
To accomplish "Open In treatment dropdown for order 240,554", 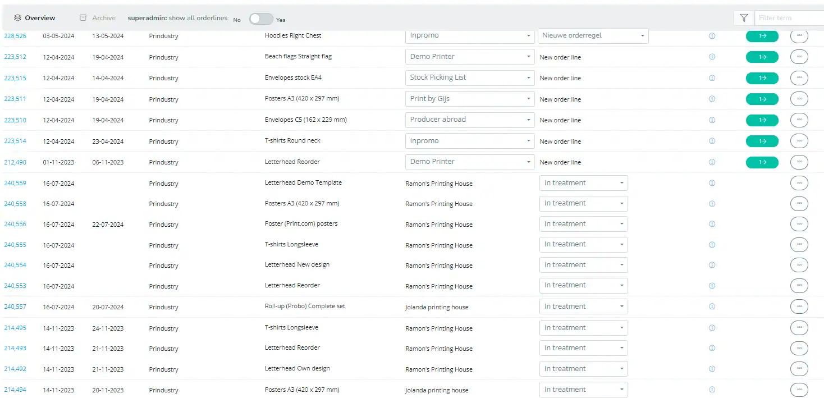I will click(584, 265).
